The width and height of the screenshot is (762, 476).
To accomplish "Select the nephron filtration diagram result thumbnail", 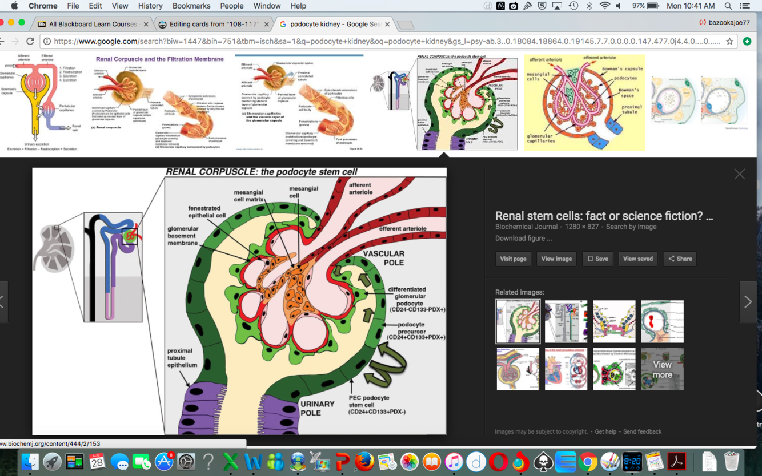I will [x=42, y=103].
